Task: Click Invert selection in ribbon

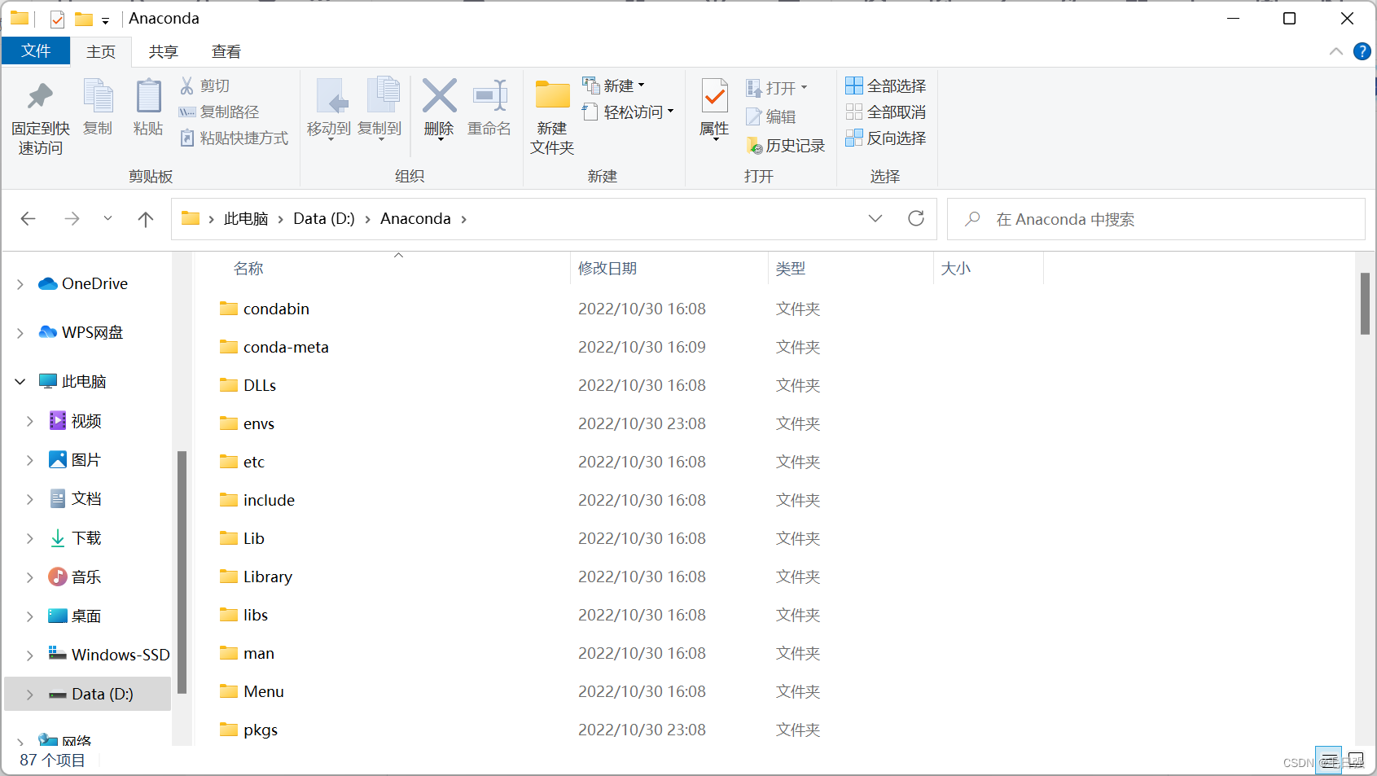Action: (x=886, y=138)
